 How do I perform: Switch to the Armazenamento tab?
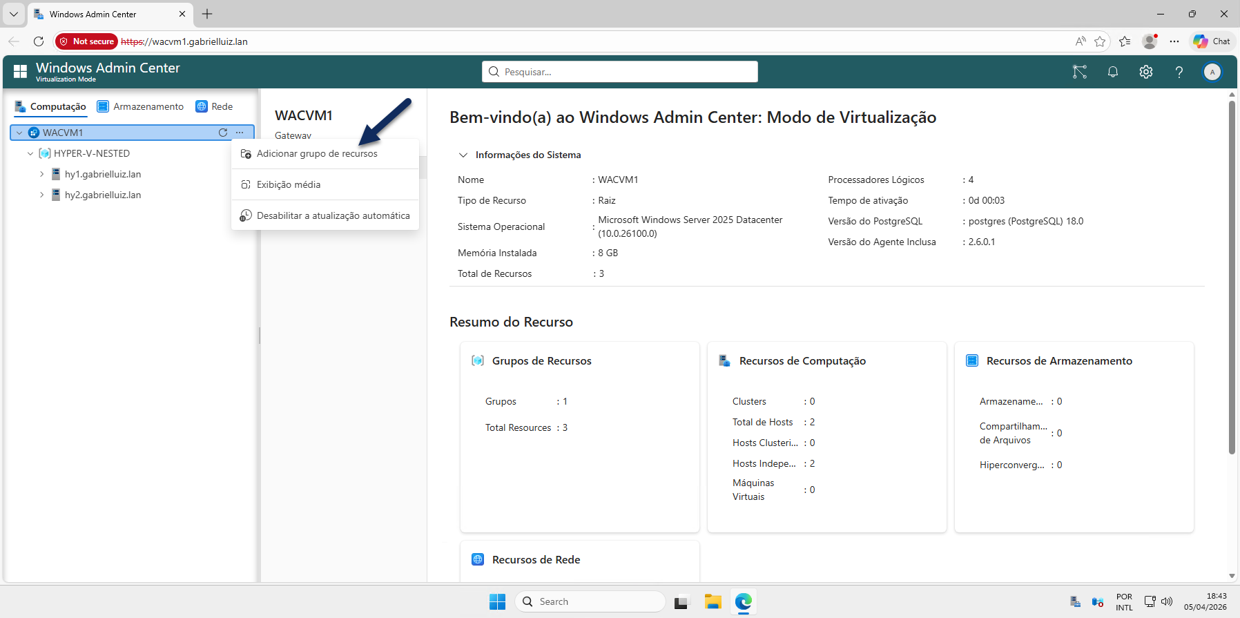[141, 106]
